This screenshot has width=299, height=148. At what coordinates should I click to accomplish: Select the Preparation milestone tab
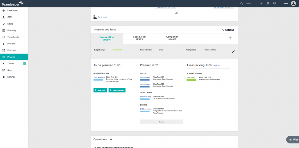pos(107,38)
